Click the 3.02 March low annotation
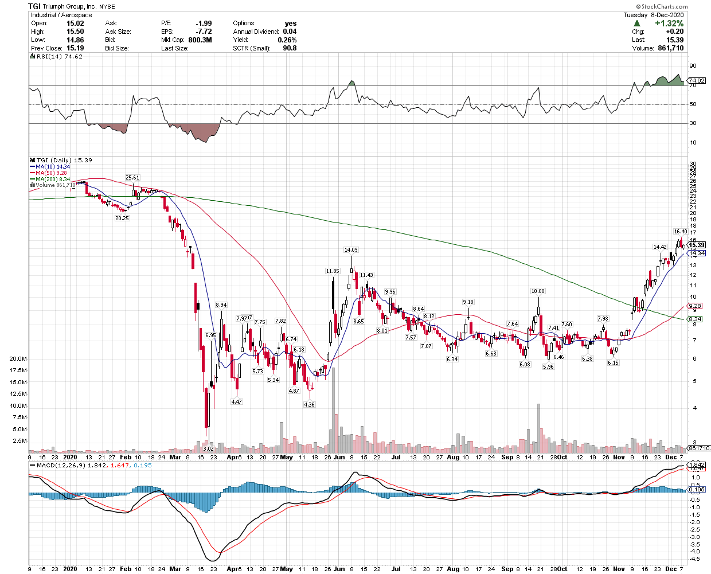This screenshot has width=711, height=574. [x=208, y=448]
